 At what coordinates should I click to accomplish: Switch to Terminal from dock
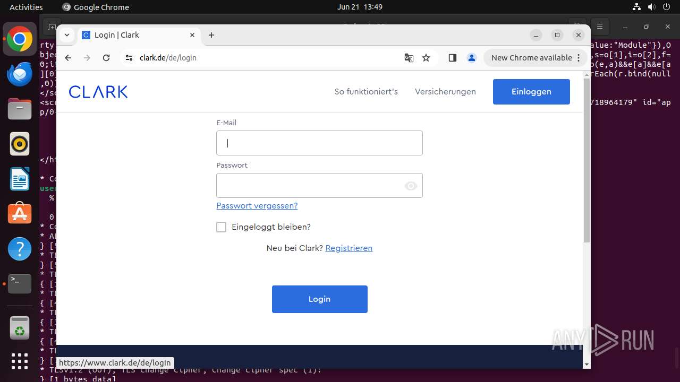[20, 284]
